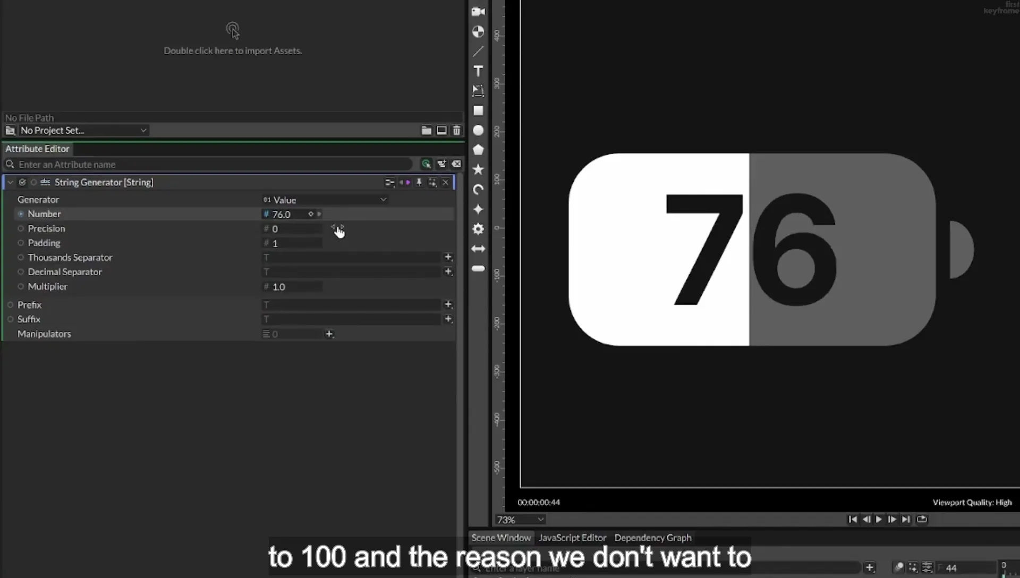Pin the String Generator attribute panel
1020x578 pixels.
coord(419,182)
